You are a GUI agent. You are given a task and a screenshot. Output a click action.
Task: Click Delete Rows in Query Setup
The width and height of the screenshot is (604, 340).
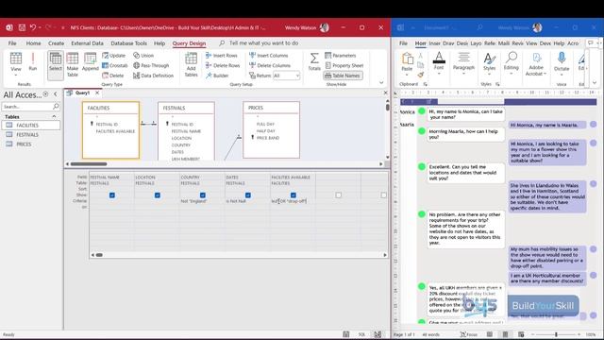223,65
